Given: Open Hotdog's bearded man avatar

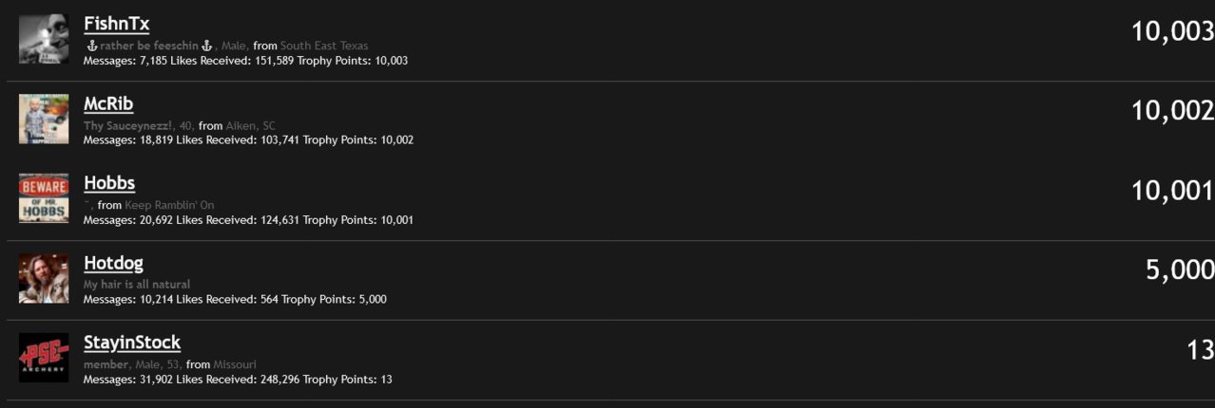Looking at the screenshot, I should (x=44, y=278).
